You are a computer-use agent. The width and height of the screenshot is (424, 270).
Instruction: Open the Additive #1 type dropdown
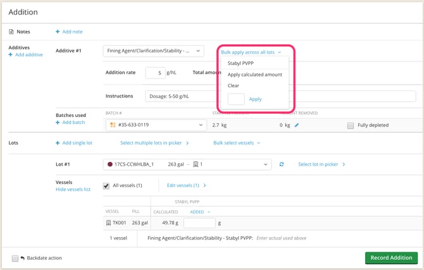pos(153,51)
